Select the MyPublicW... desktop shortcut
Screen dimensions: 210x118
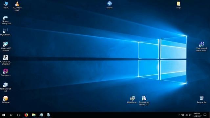[x=6, y=32]
